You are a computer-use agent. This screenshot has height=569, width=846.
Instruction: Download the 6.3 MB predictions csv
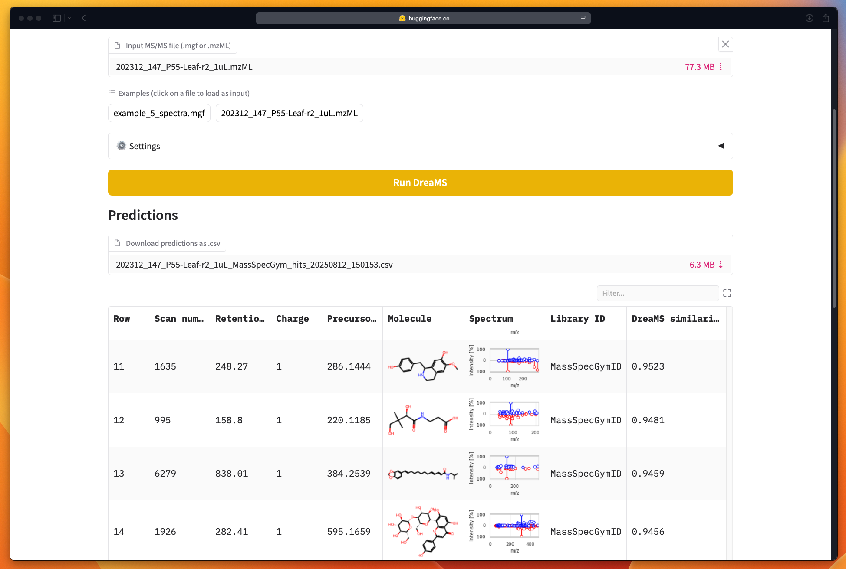pos(706,265)
